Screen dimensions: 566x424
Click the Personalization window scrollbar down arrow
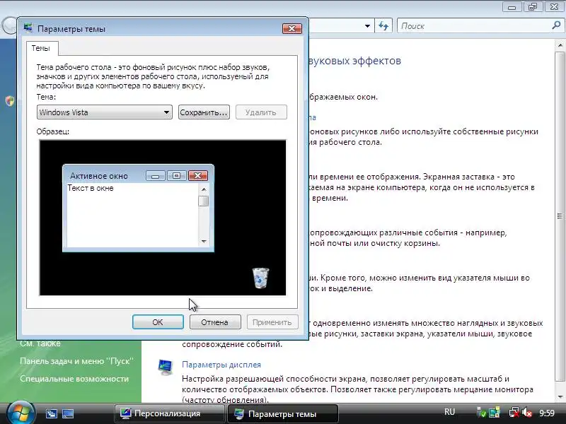[x=560, y=396]
